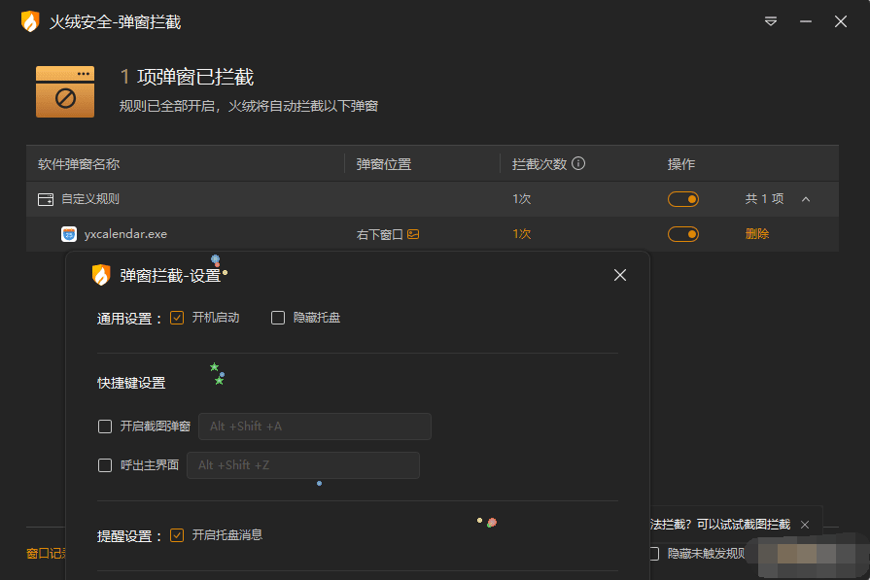The height and width of the screenshot is (580, 870).
Task: Check the 隐藏未触发规则 checkbox
Action: pos(654,554)
